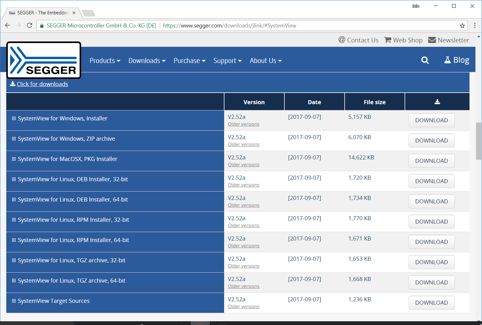Screen dimensions: 482x325
Task: Close the SEGGER browser tab
Action: point(74,13)
